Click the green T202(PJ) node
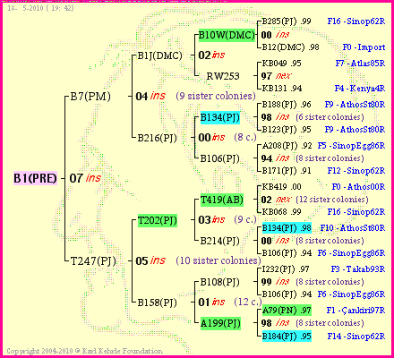The height and width of the screenshot is (358, 394). [158, 220]
